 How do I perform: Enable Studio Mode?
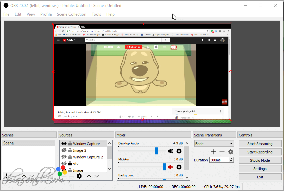point(260,160)
